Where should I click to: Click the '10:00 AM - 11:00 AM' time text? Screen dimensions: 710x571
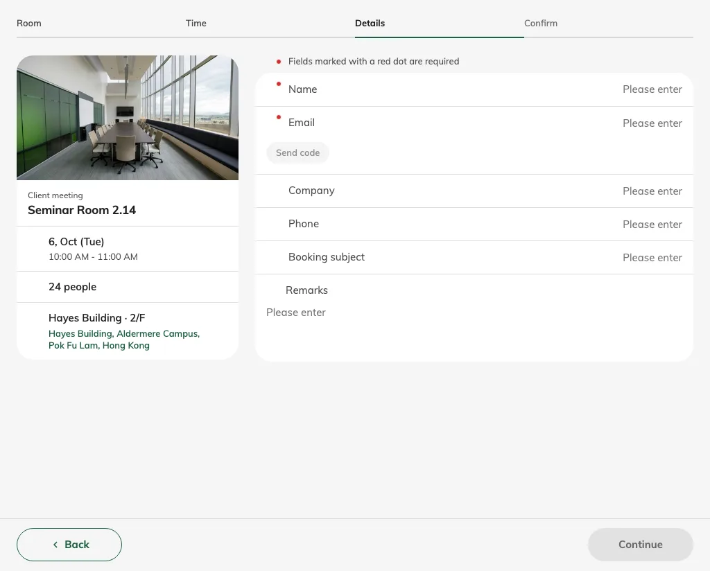(x=93, y=256)
